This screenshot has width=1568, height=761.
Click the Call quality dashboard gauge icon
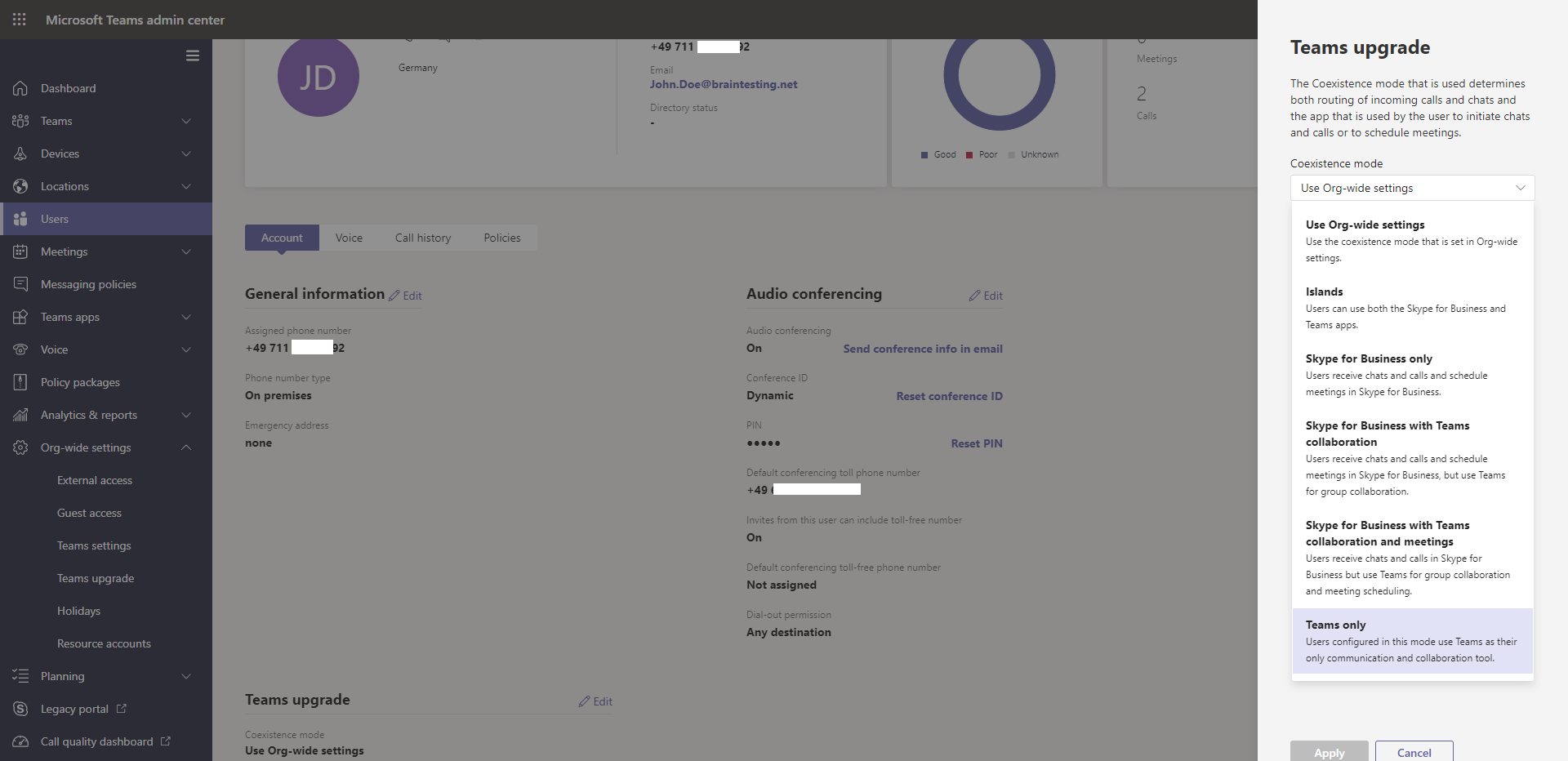(20, 741)
